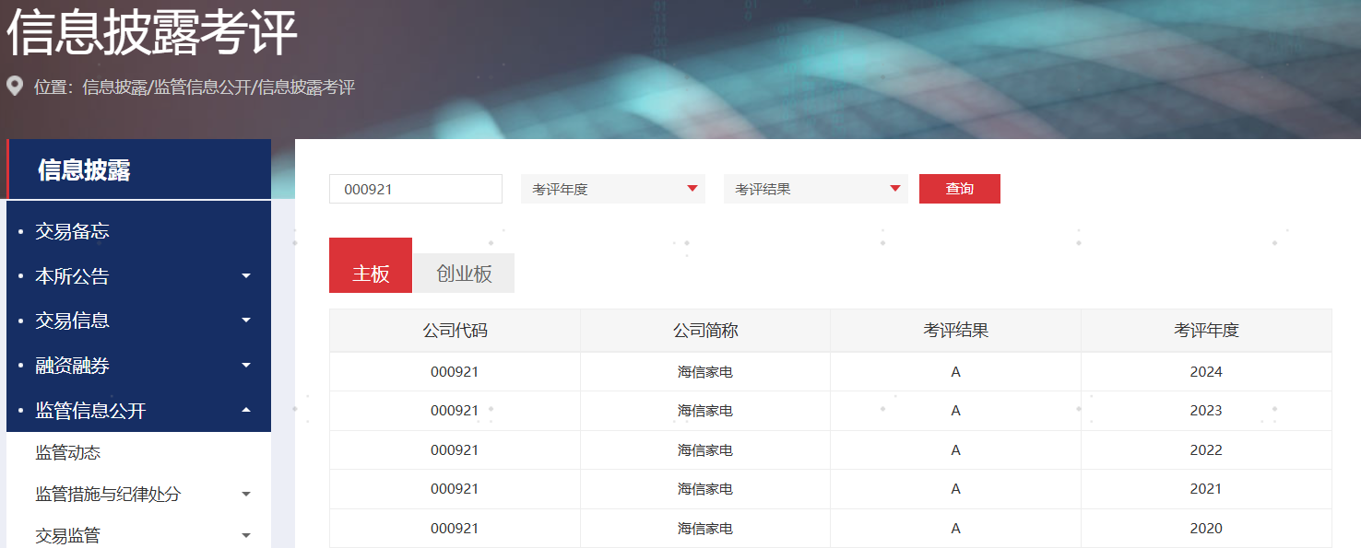Collapse the 监管信息公开 section arrow

(246, 410)
